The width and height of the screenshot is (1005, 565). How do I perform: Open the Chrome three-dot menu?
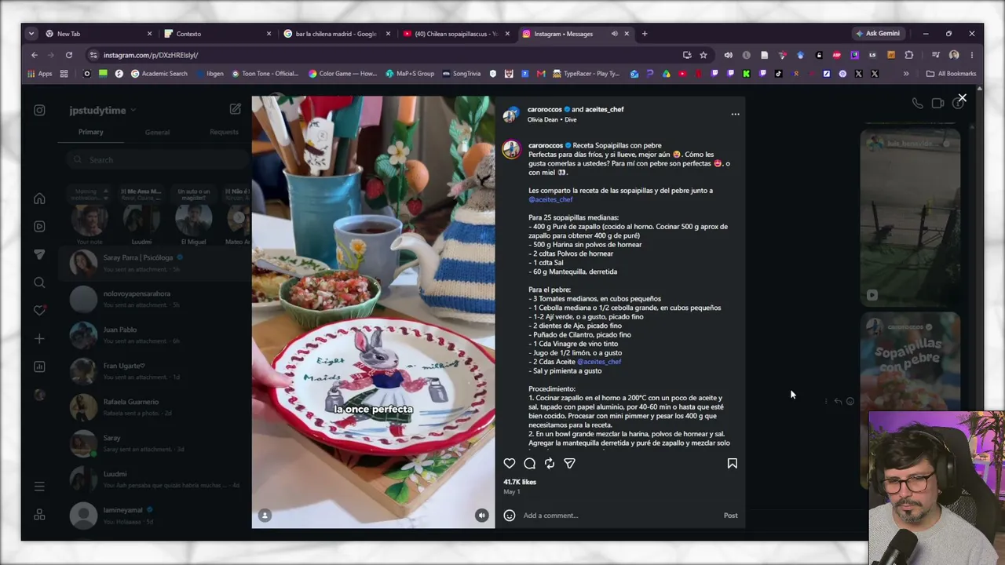[x=971, y=55]
